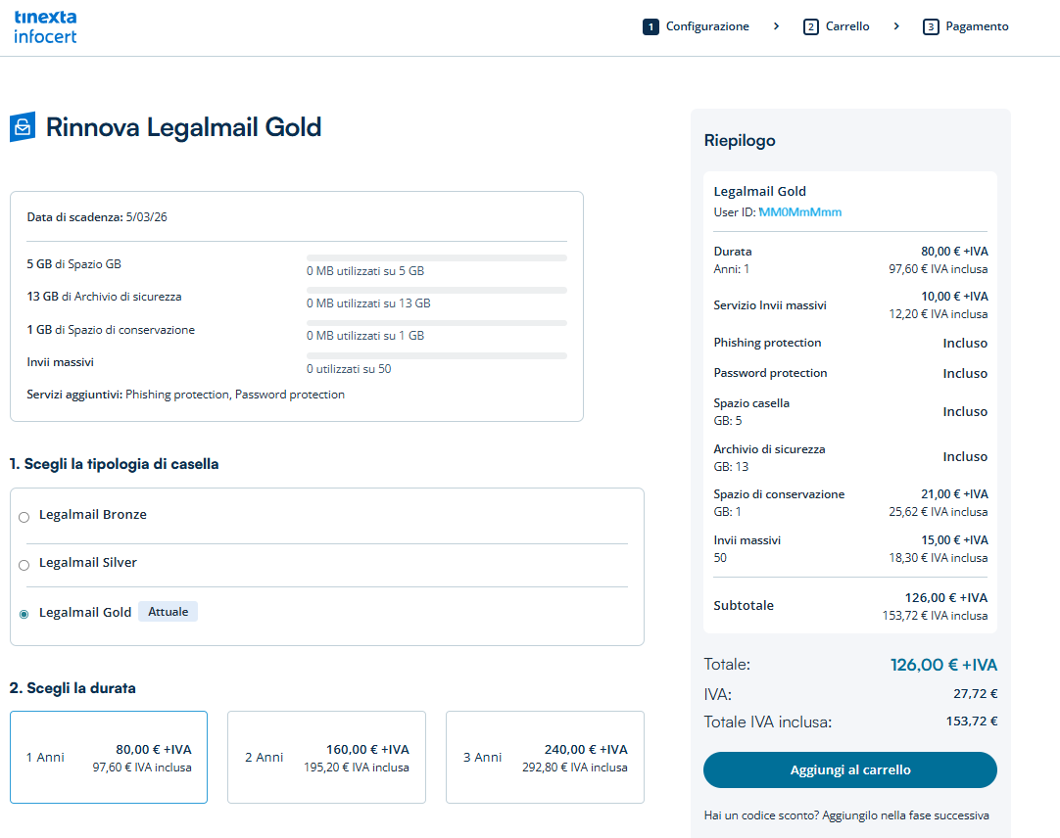Image resolution: width=1060 pixels, height=838 pixels.
Task: Choose the 1 Anni duration card
Action: pyautogui.click(x=109, y=757)
